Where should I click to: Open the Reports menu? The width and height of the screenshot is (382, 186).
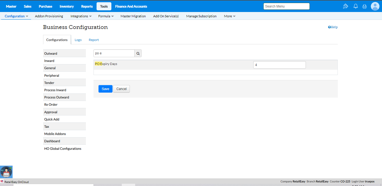(87, 6)
